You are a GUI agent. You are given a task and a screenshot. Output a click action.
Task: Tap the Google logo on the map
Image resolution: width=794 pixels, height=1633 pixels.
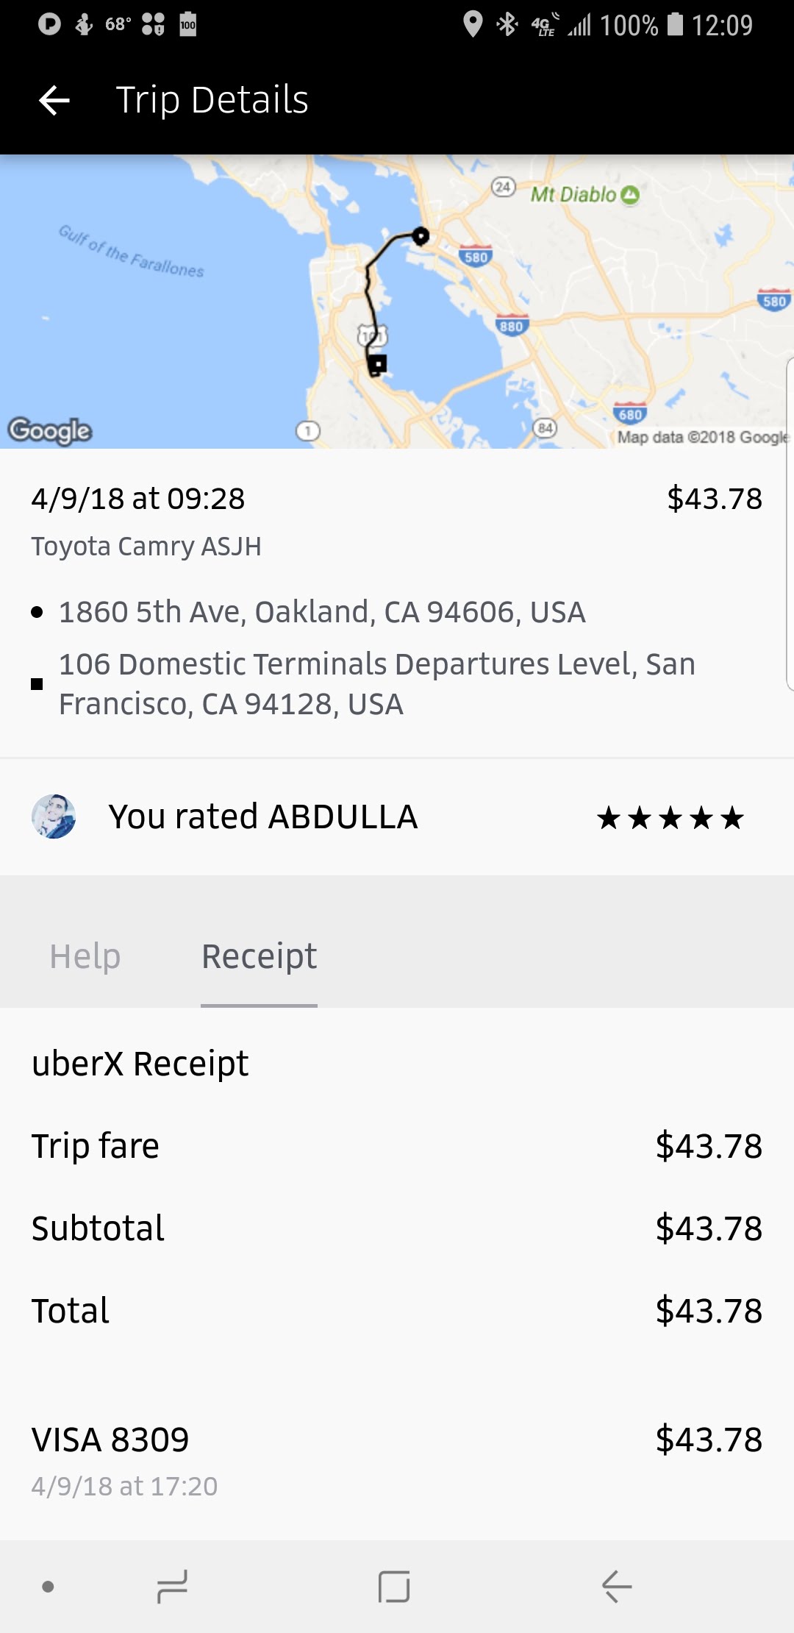click(50, 430)
